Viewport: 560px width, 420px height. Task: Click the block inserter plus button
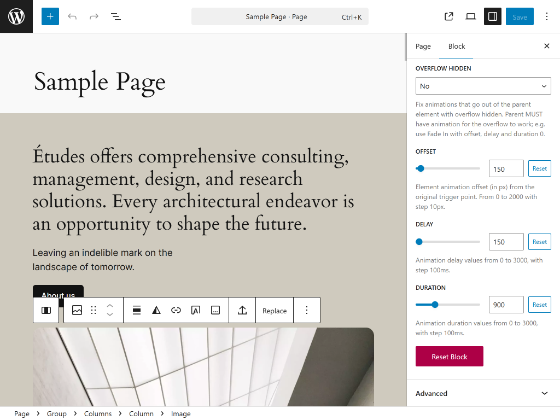click(50, 16)
